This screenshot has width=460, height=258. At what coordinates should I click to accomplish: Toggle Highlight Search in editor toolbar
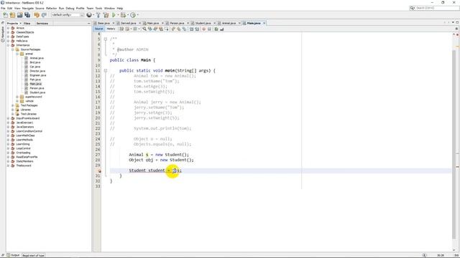point(161,29)
